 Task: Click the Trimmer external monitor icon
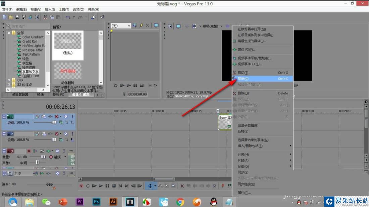tap(156, 25)
